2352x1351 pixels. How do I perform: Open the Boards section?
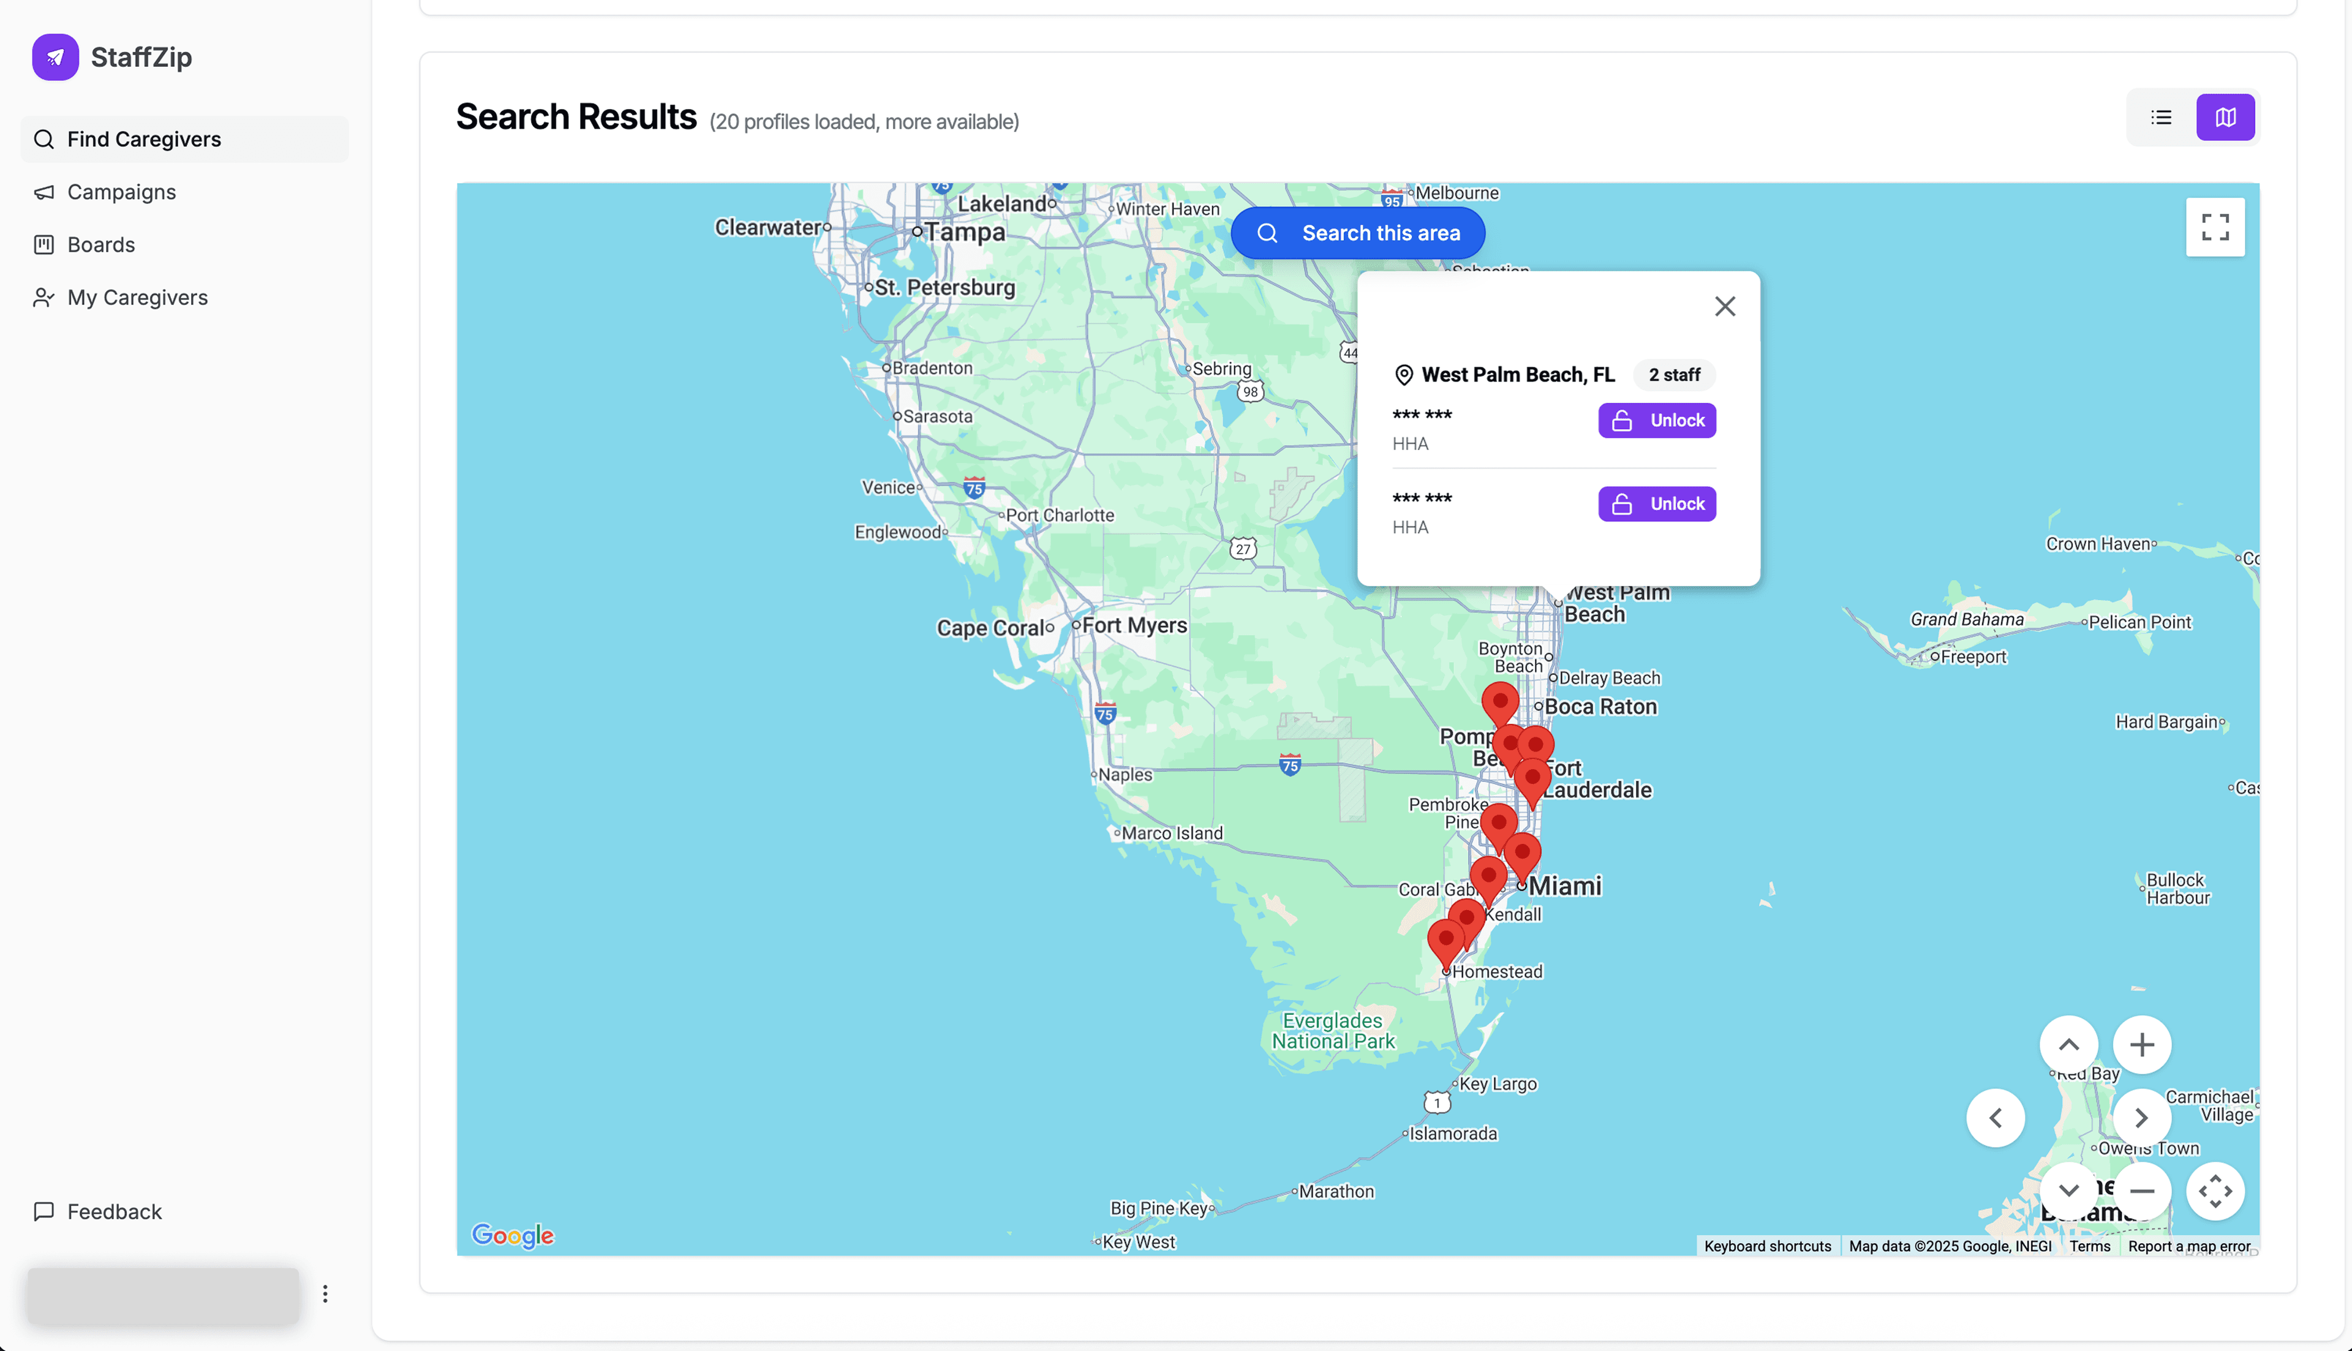pyautogui.click(x=45, y=244)
